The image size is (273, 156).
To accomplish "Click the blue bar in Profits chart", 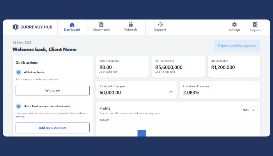I will 142,133.
